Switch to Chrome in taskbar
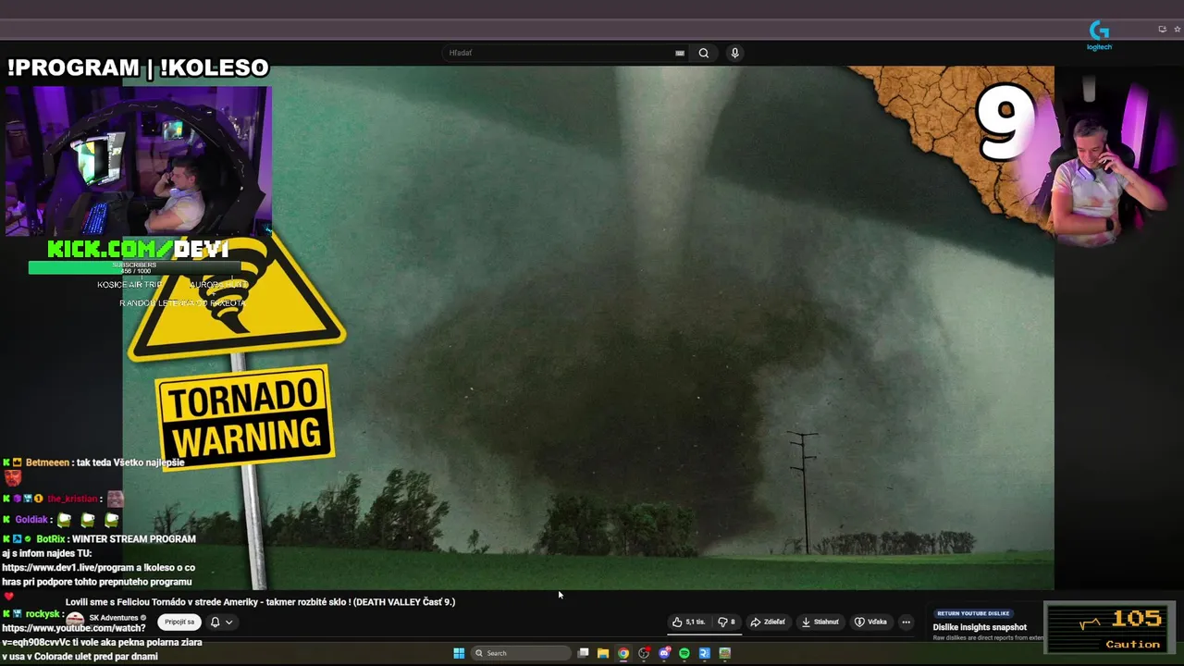Image resolution: width=1184 pixels, height=666 pixels. point(623,653)
